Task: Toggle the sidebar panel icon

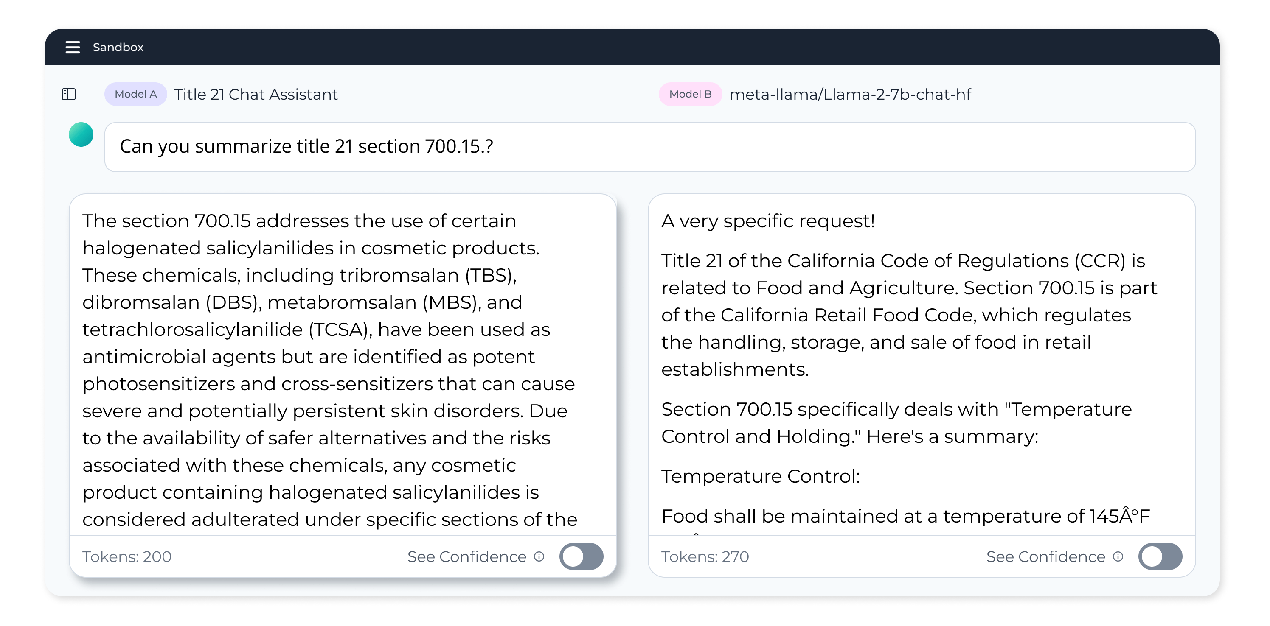Action: tap(68, 94)
